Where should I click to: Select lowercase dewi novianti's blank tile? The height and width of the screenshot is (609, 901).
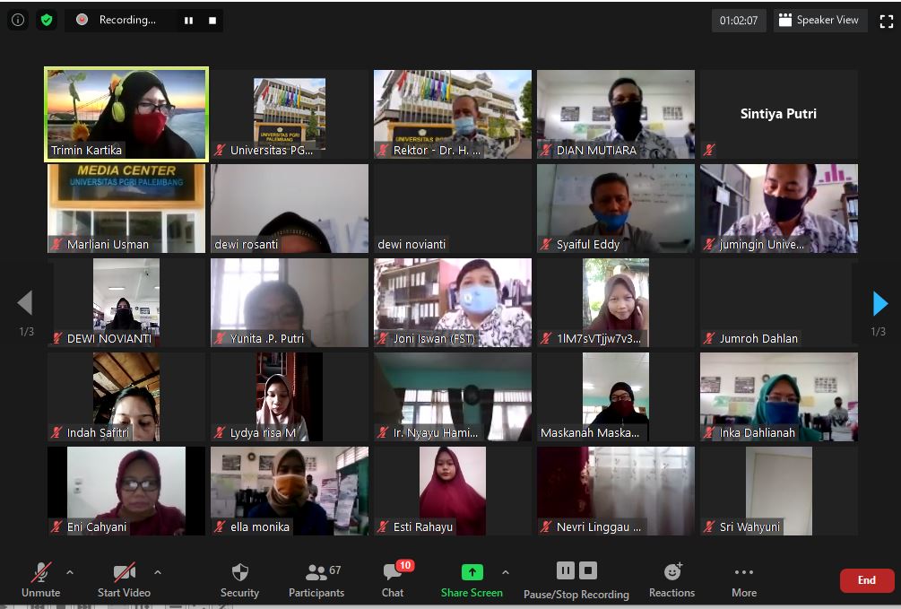click(453, 208)
